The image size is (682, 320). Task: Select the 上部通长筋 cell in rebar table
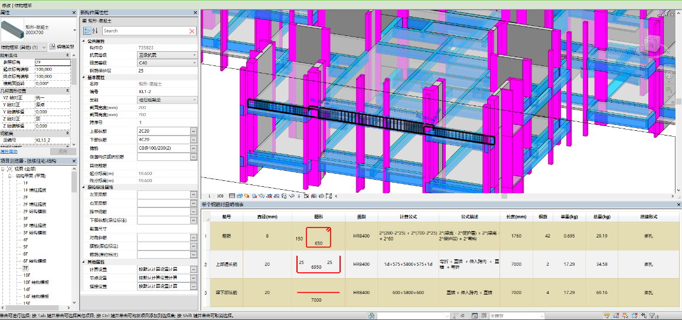[227, 265]
